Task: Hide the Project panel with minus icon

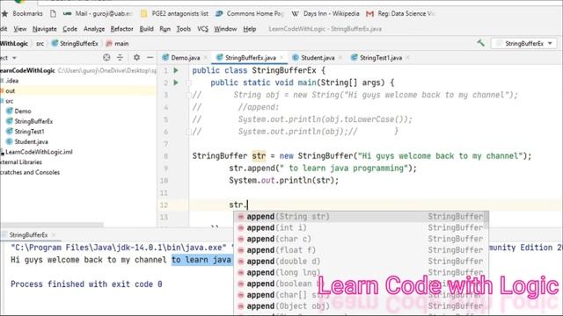Action: (150, 57)
